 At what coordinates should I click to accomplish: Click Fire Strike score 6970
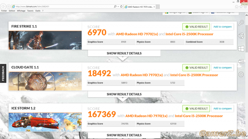tap(97, 32)
